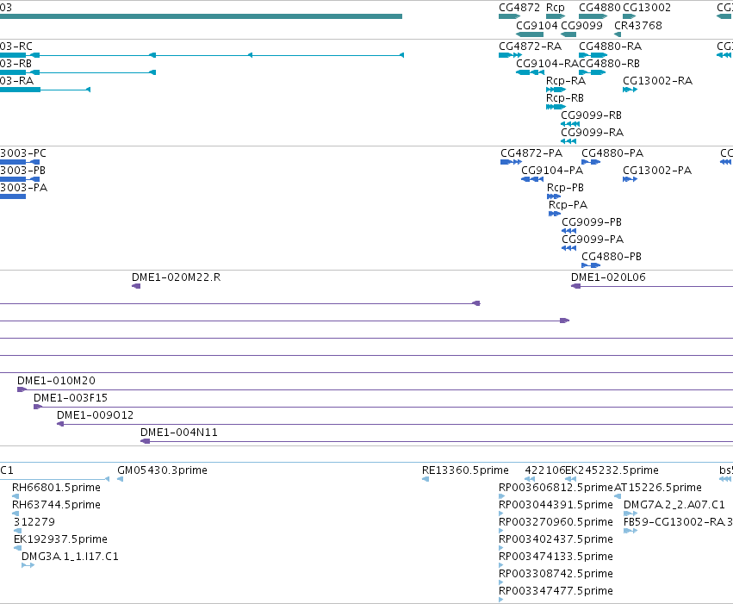The width and height of the screenshot is (733, 604).
Task: Select BAC clone DME1-004N11
Action: [x=437, y=441]
